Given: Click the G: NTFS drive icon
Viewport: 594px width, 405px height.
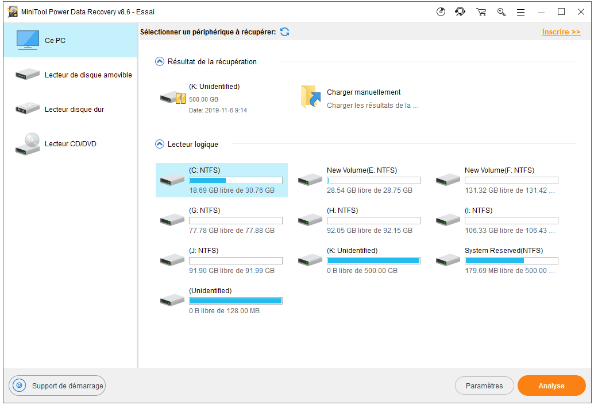Looking at the screenshot, I should click(x=172, y=220).
